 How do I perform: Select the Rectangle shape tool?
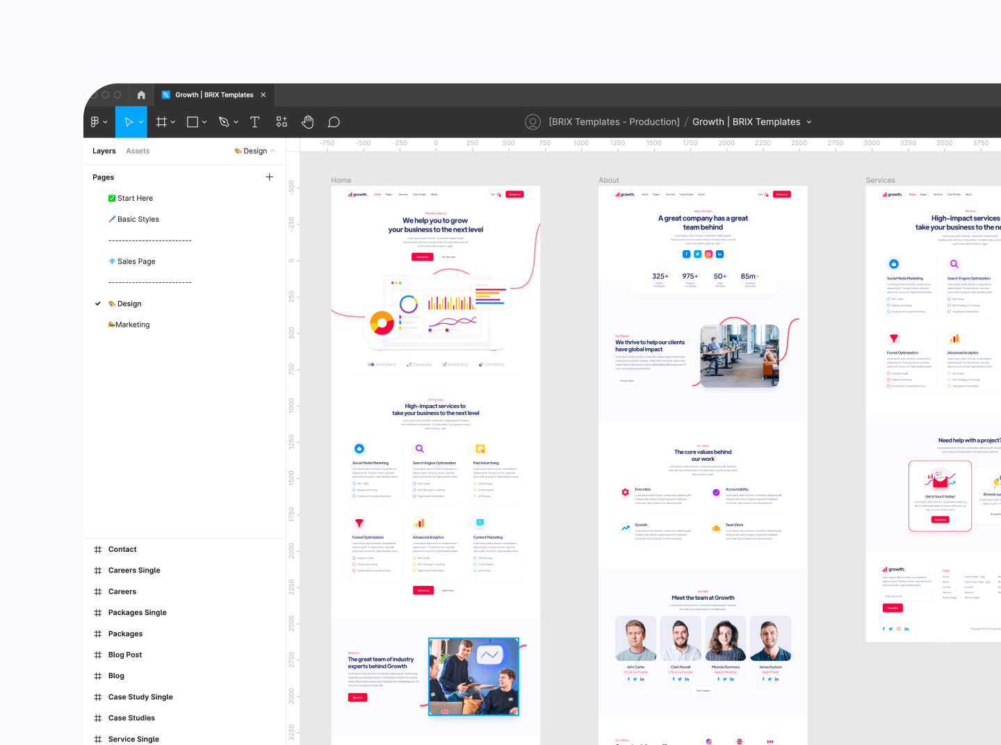193,122
